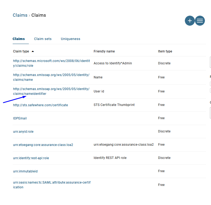
Task: Switch to the Claim sets tab
Action: 43,39
